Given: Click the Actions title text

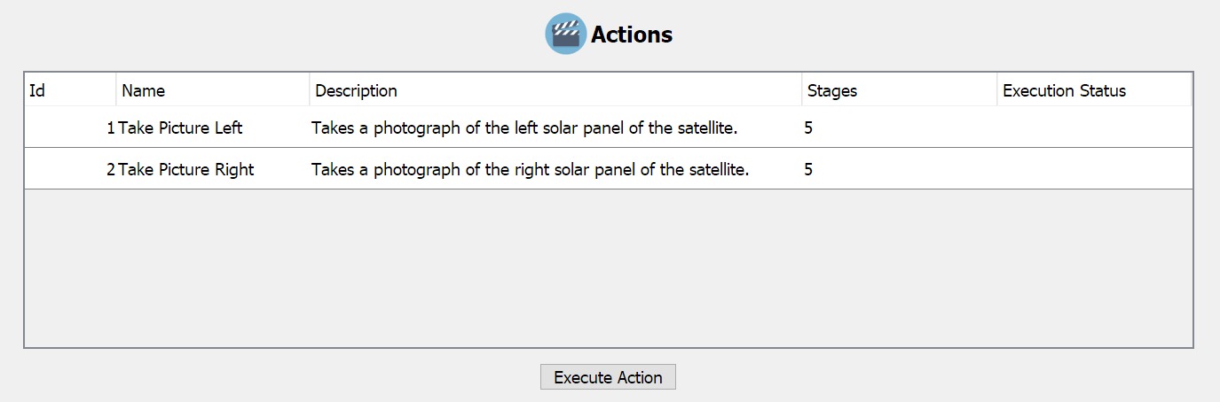Looking at the screenshot, I should (632, 35).
